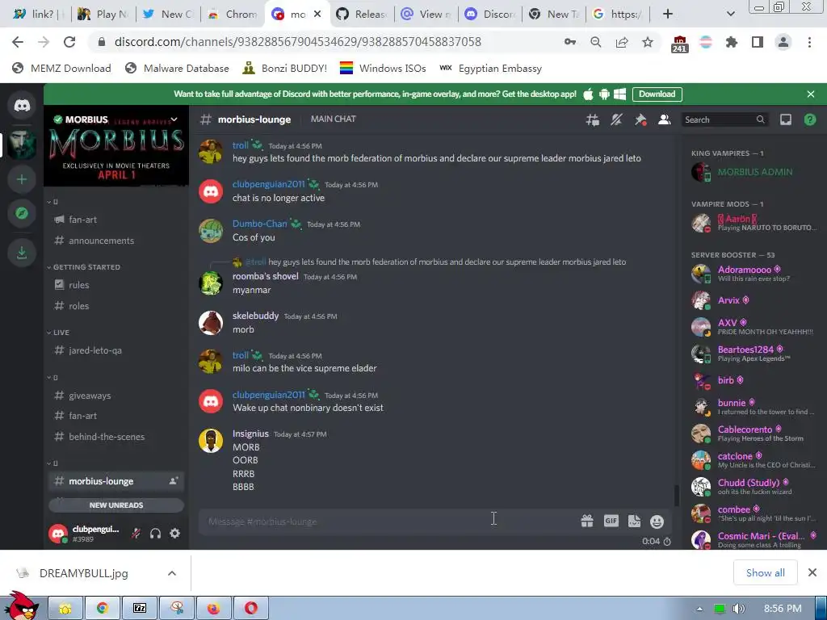827x620 pixels.
Task: Reload the page in Chrome
Action: click(x=69, y=42)
